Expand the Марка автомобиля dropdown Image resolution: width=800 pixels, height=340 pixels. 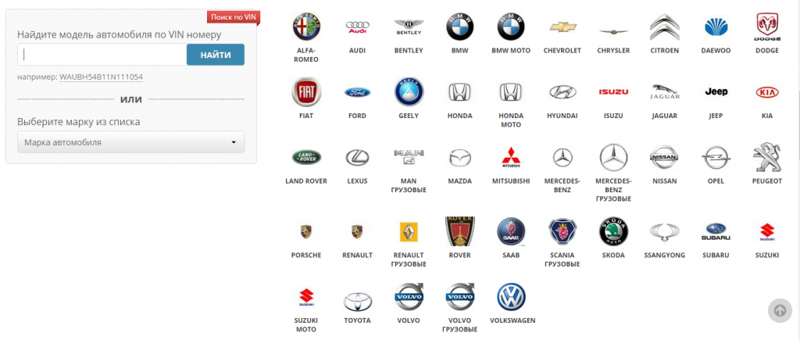tap(131, 142)
